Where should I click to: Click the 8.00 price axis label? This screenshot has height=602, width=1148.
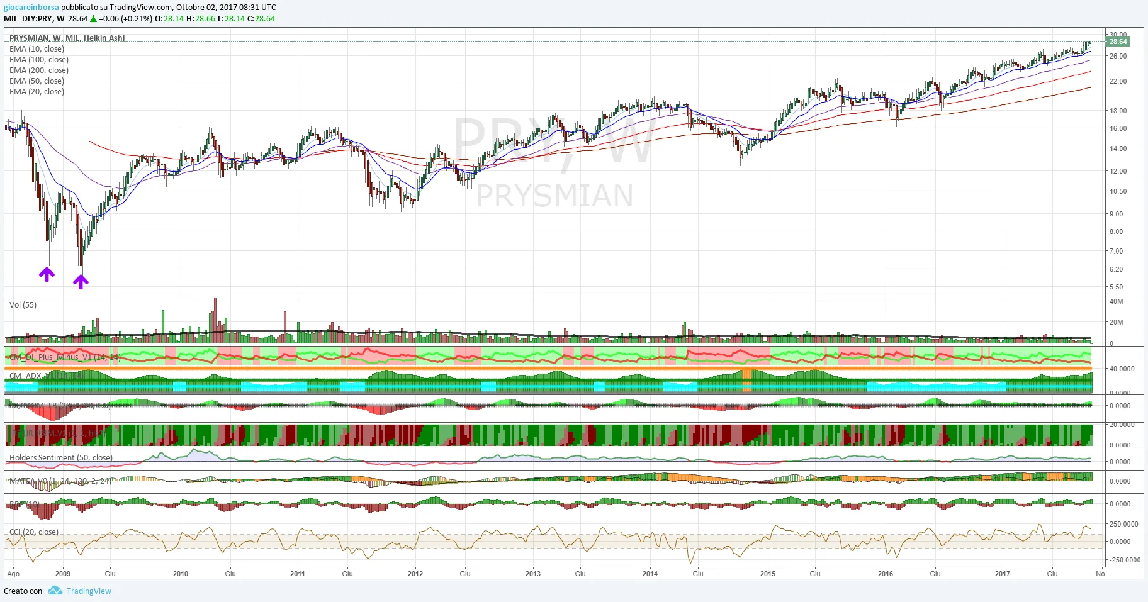1117,231
